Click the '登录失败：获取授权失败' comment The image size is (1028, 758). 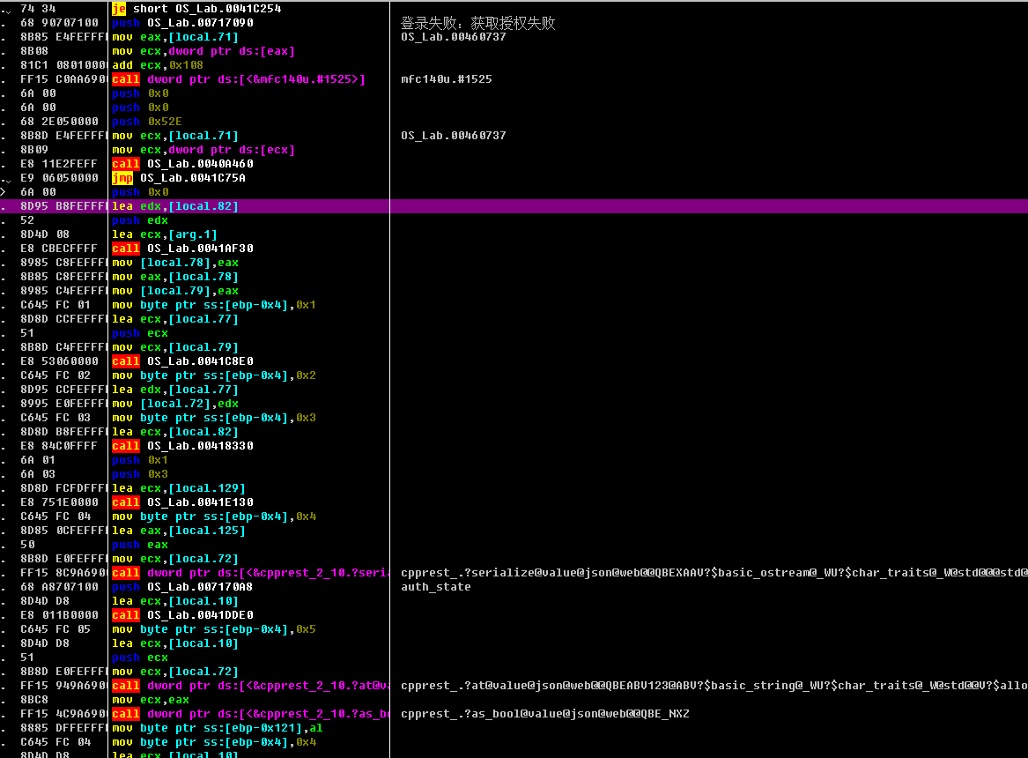tap(478, 23)
